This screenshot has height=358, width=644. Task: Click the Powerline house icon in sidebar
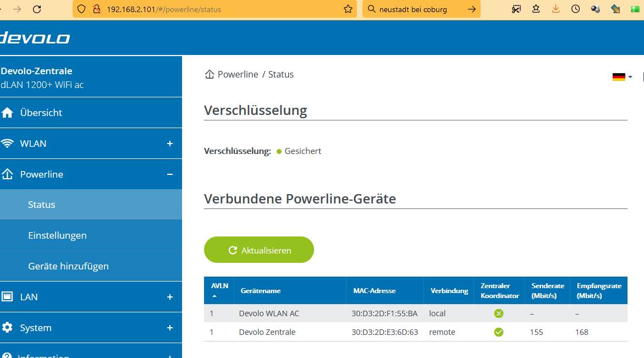pyautogui.click(x=7, y=174)
